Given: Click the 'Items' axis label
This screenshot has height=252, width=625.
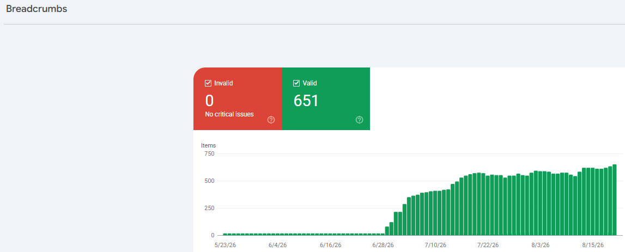Looking at the screenshot, I should pyautogui.click(x=209, y=145).
